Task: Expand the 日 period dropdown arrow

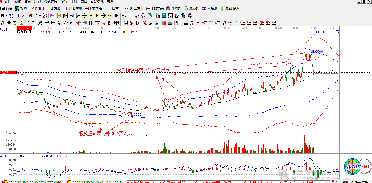Action: point(6,15)
